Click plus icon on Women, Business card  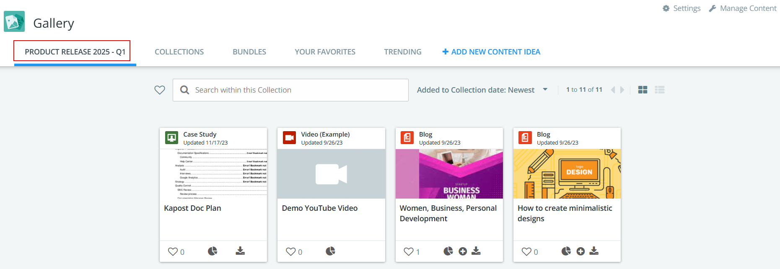point(463,251)
